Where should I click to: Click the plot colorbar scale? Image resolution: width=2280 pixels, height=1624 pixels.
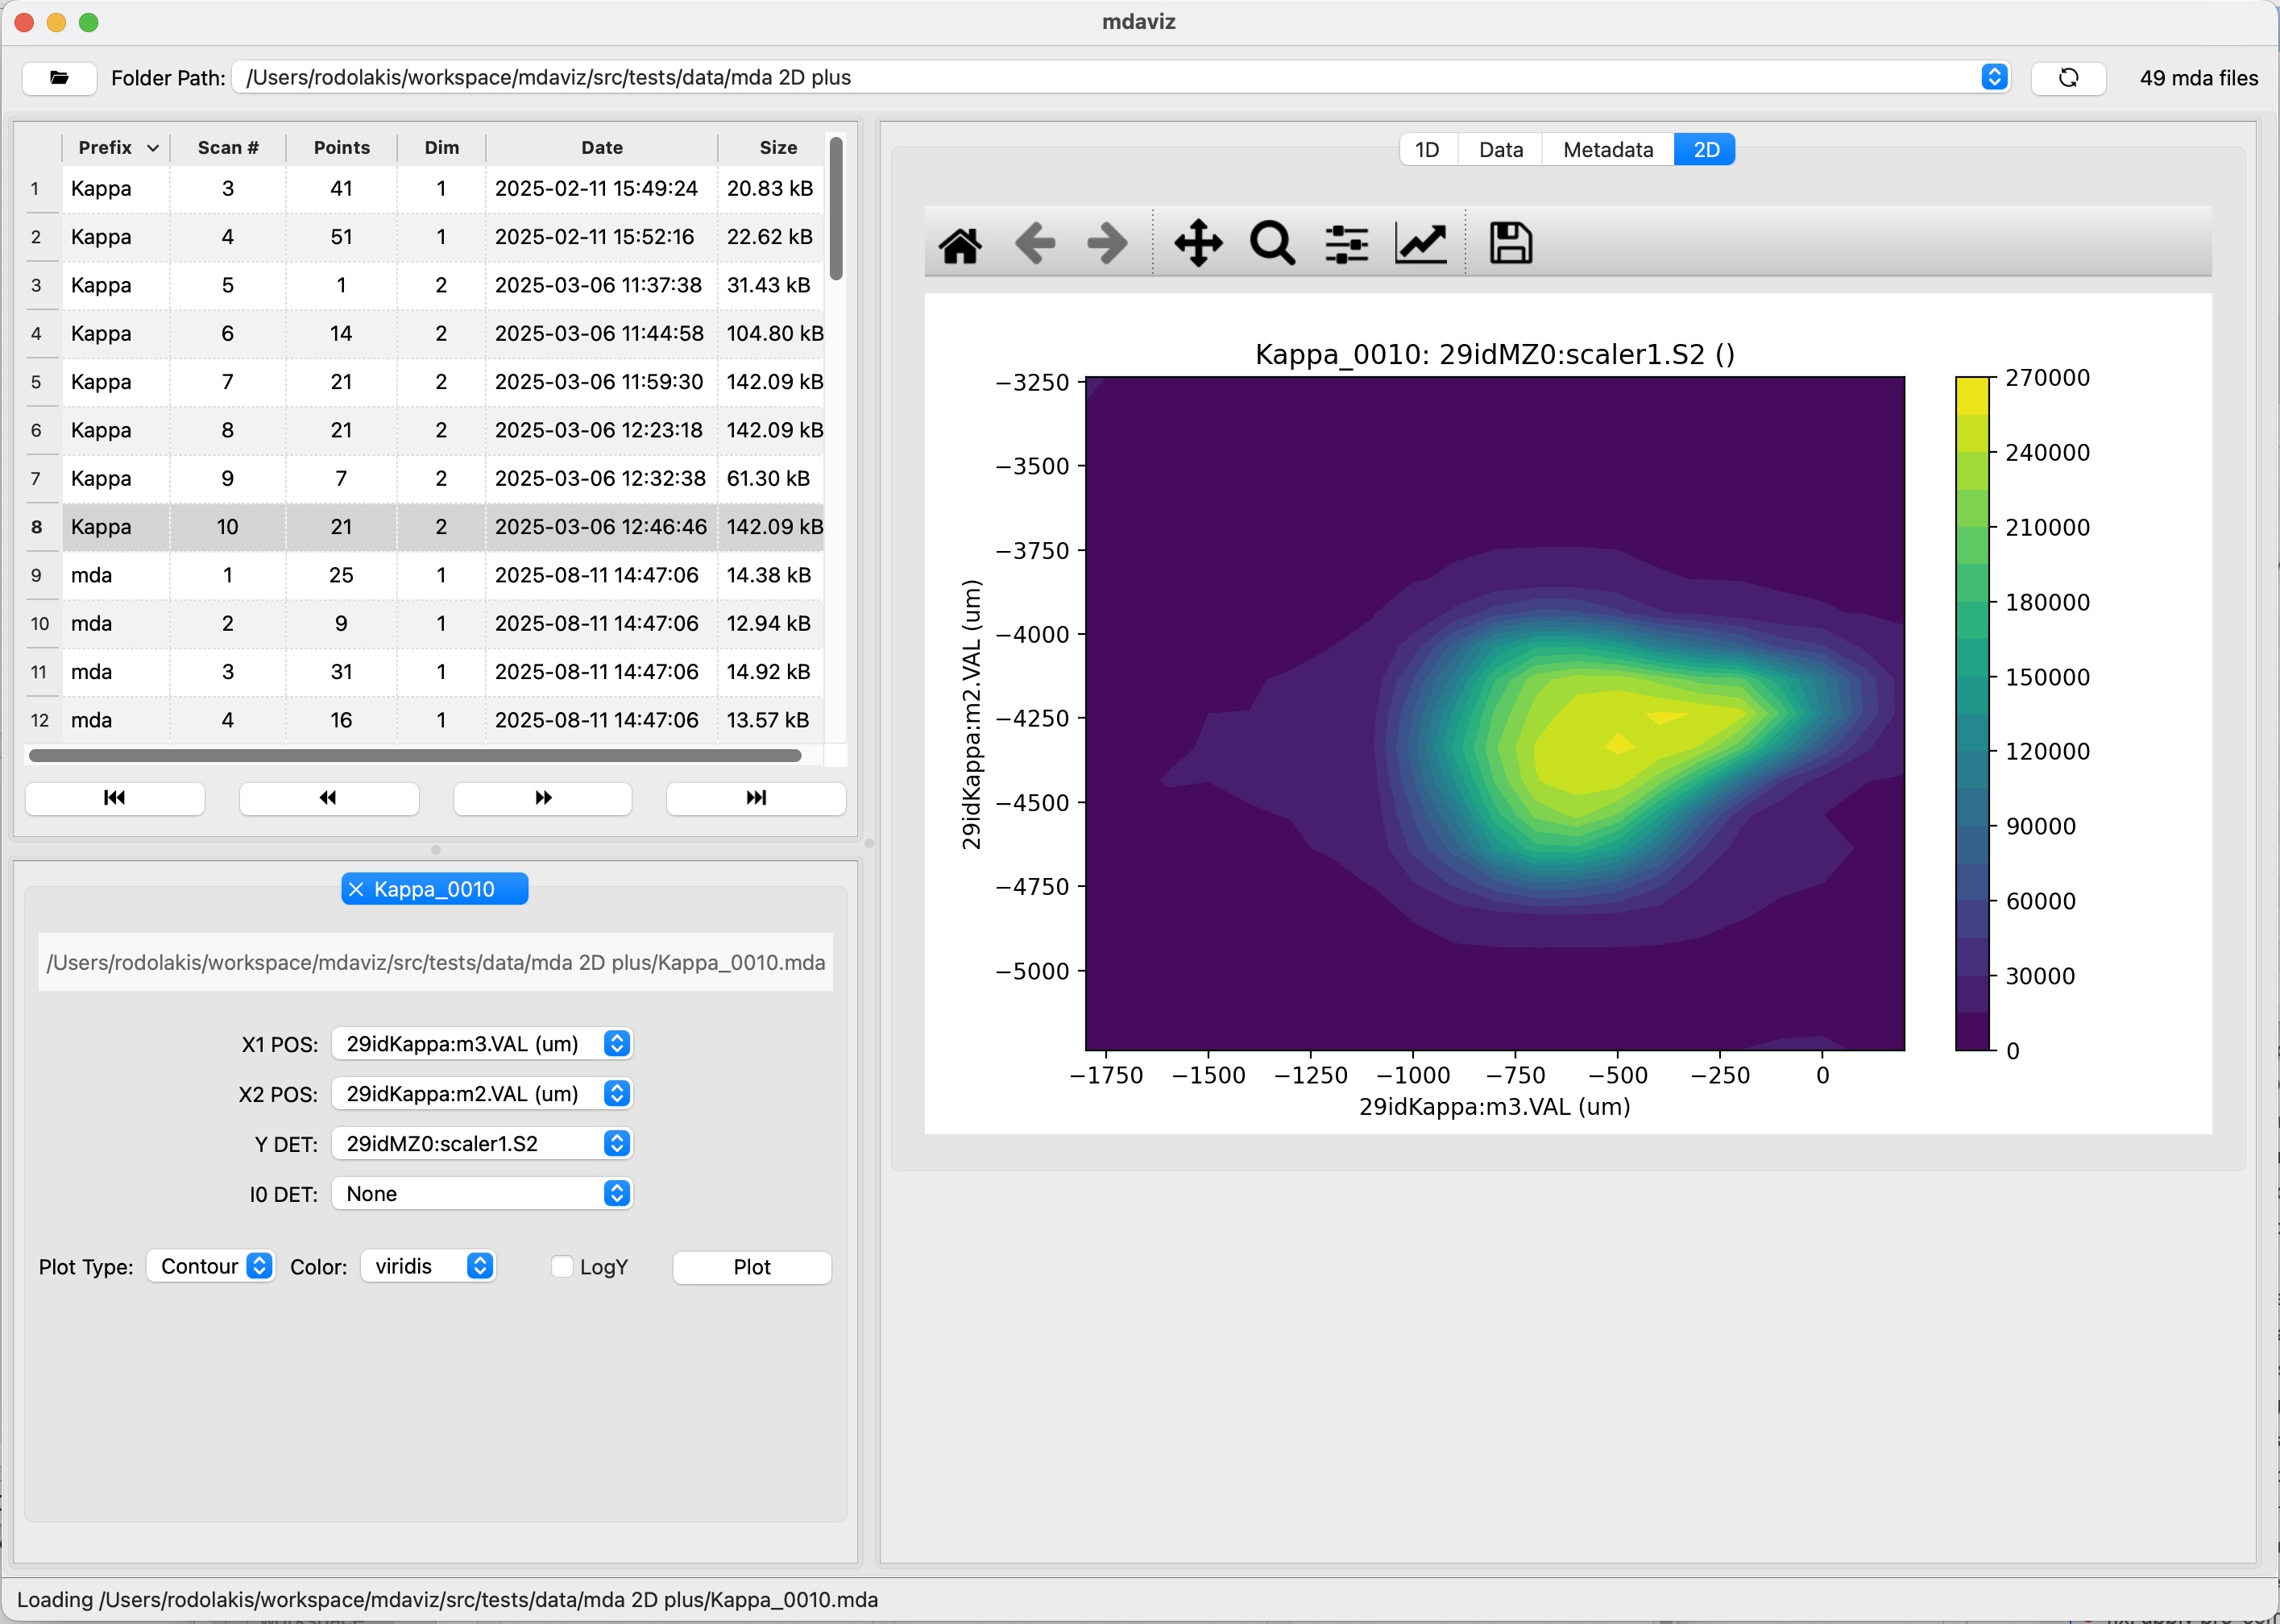pyautogui.click(x=1972, y=713)
